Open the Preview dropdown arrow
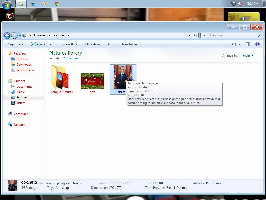The image size is (266, 200). (x=51, y=44)
